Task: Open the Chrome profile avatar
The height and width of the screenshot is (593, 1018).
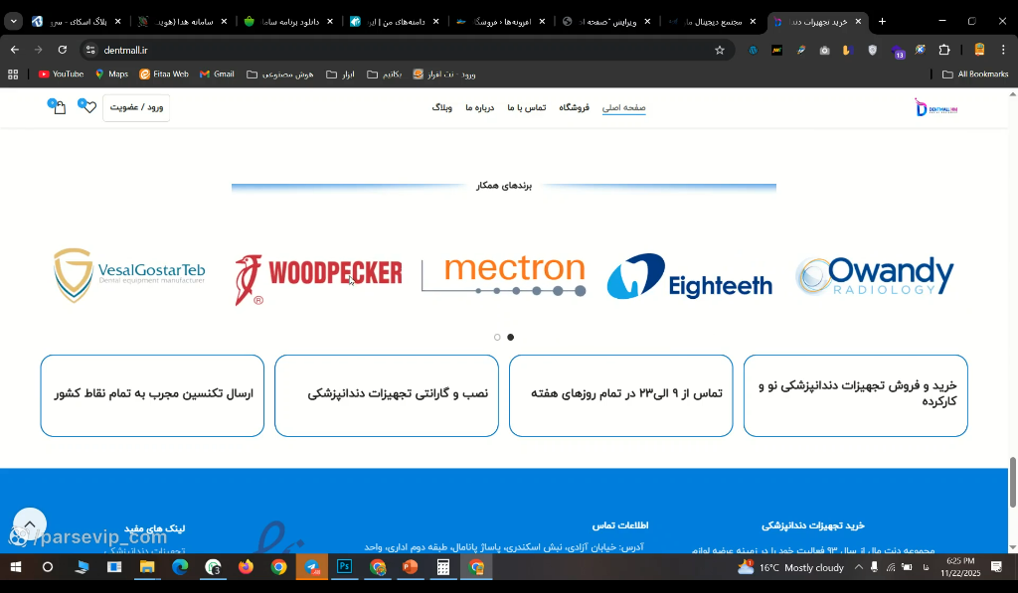Action: pos(979,50)
